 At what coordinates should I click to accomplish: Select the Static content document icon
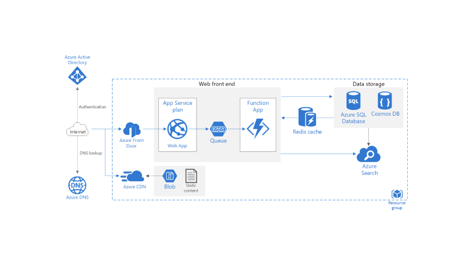click(x=191, y=175)
